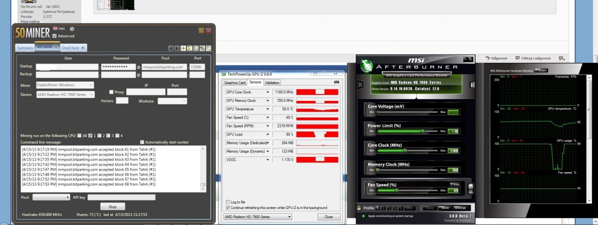Click the Close button in GPU-Z
The width and height of the screenshot is (598, 225).
pos(329,216)
